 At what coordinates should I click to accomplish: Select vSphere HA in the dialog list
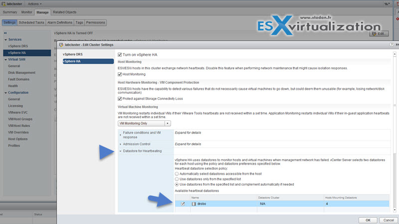[88, 61]
